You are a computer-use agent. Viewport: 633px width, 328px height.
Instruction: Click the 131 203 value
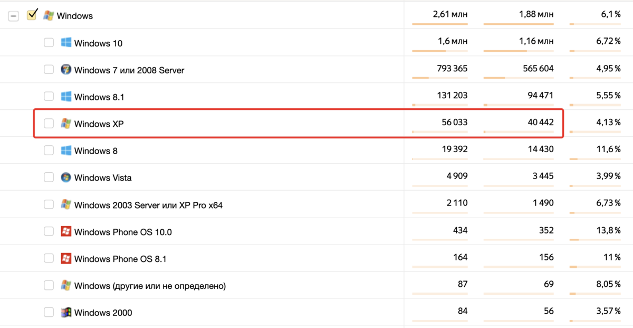point(453,95)
